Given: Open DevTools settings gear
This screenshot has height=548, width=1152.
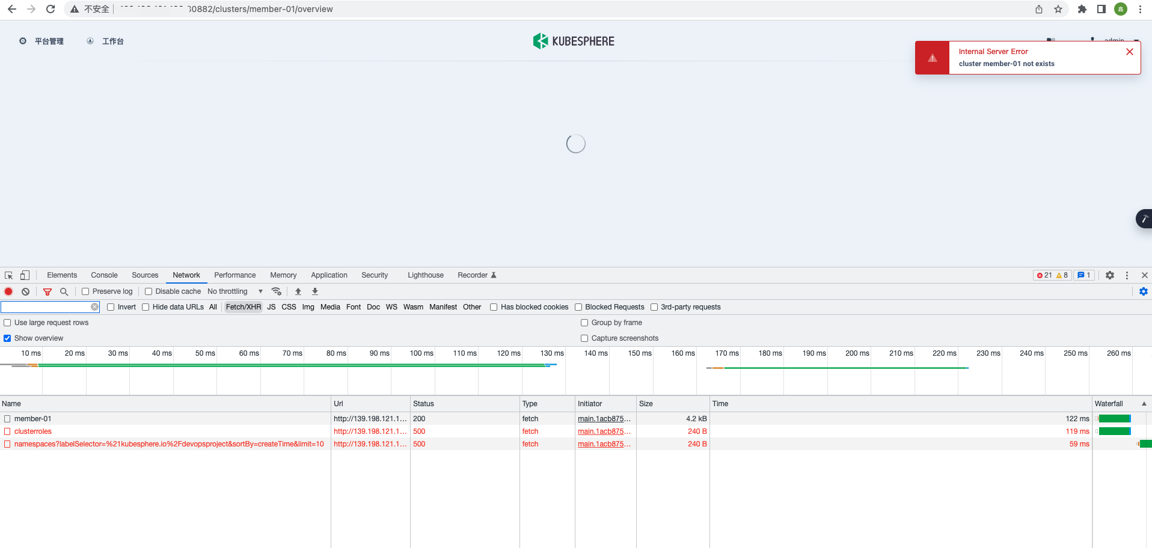Looking at the screenshot, I should (x=1109, y=275).
